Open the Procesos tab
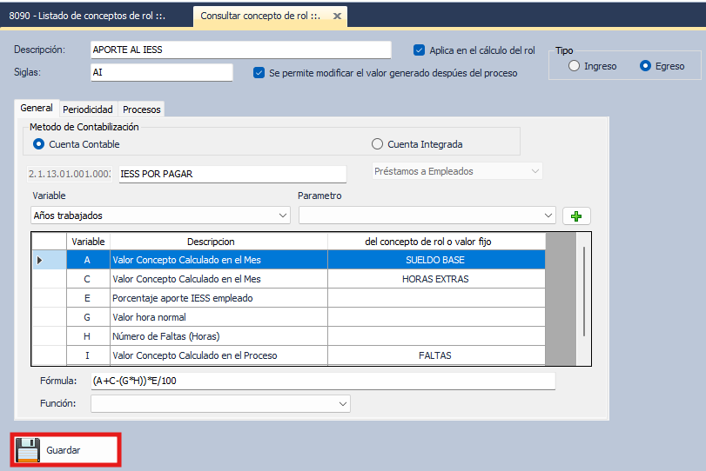This screenshot has height=471, width=706. 141,109
